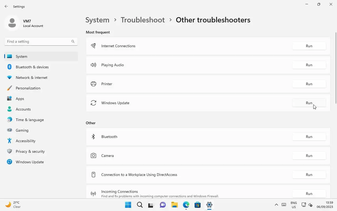Screen dimensions: 337x211
Task: Run the Incoming Connections troubleshooter
Action: [x=309, y=194]
